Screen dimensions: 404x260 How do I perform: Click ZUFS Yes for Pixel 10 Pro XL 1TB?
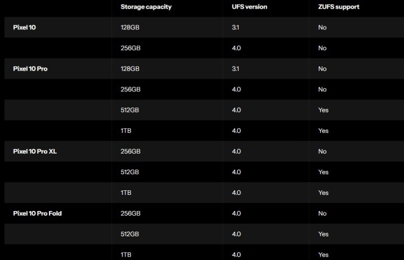[x=323, y=193]
